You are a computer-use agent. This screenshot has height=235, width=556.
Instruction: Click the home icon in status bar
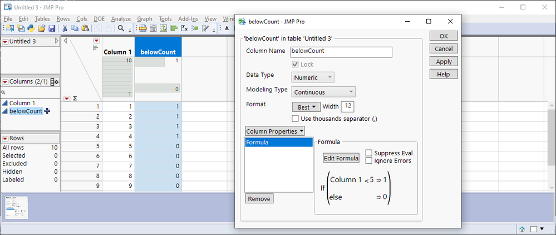(x=522, y=229)
